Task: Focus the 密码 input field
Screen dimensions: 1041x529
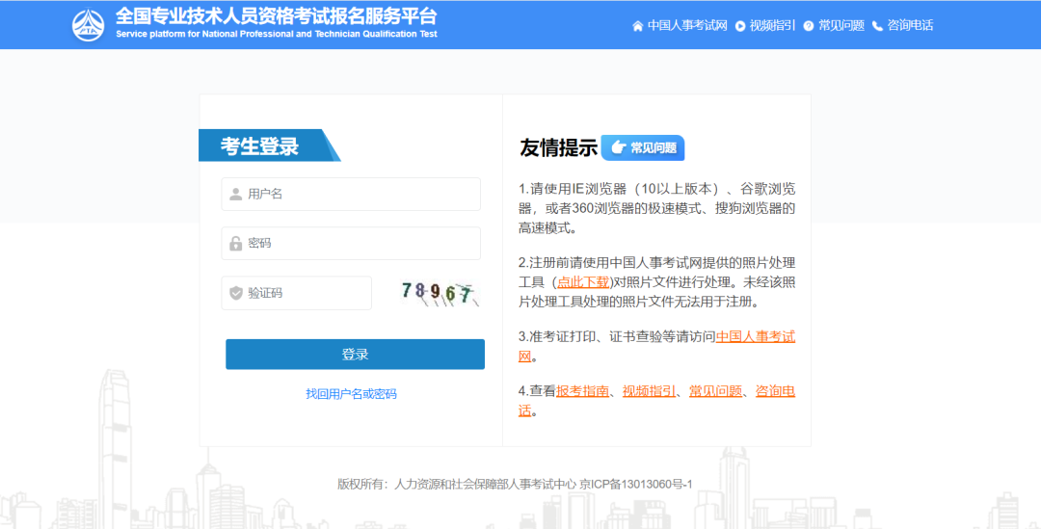Action: pyautogui.click(x=361, y=244)
